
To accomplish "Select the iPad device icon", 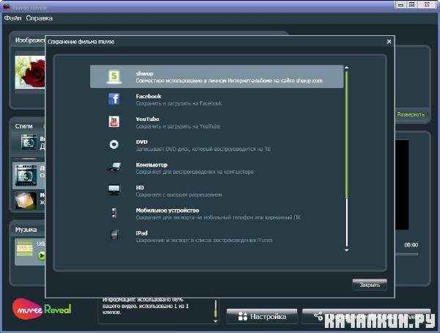I will coord(114,235).
